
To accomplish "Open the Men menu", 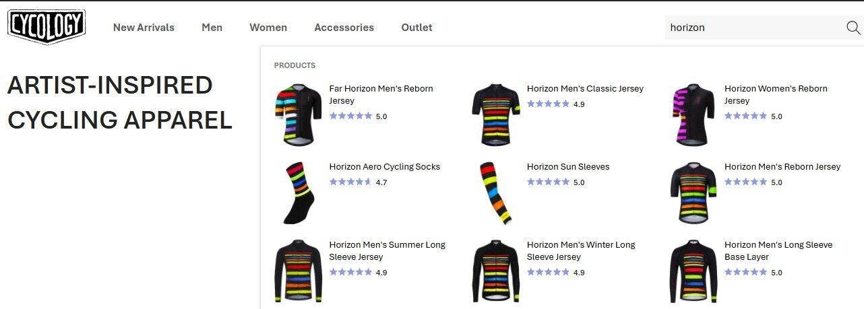I will [x=212, y=28].
